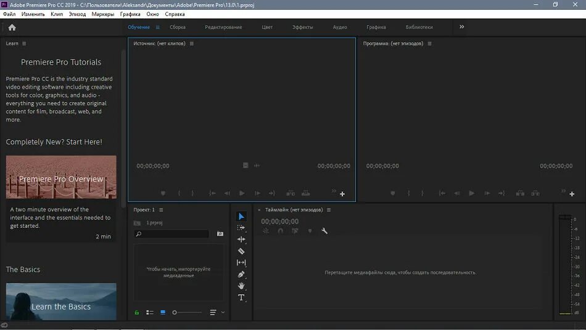
Task: Click Drag Audio Only icon in Source monitor
Action: [x=257, y=165]
